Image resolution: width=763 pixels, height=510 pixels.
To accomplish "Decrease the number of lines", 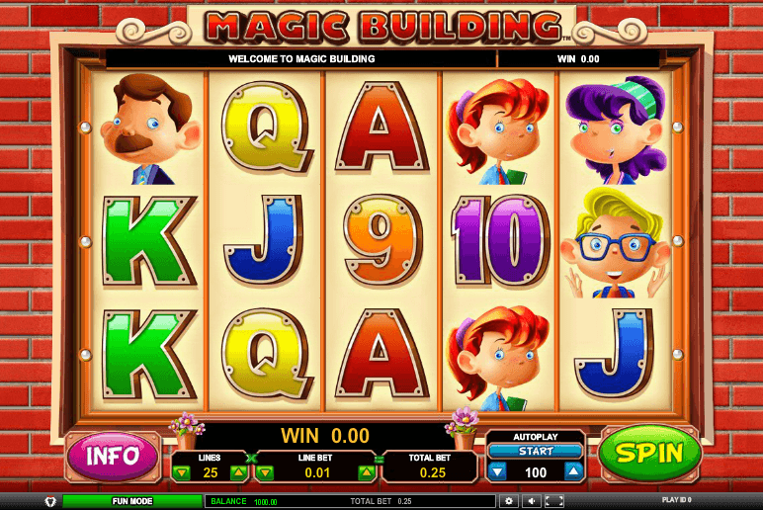I will pyautogui.click(x=182, y=472).
